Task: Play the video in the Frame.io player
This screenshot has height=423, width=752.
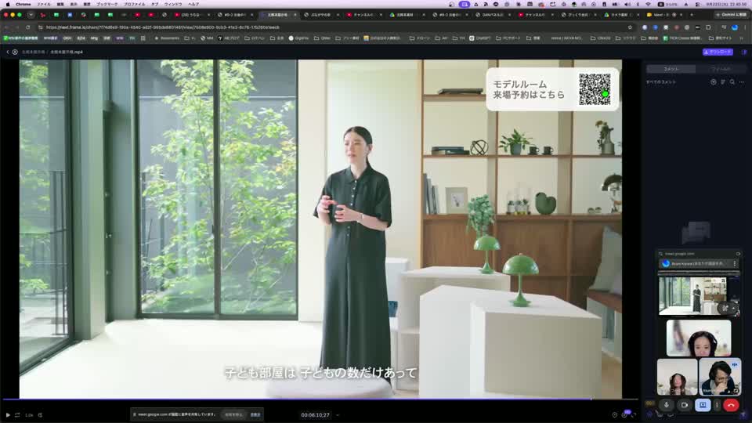Action: tap(8, 415)
